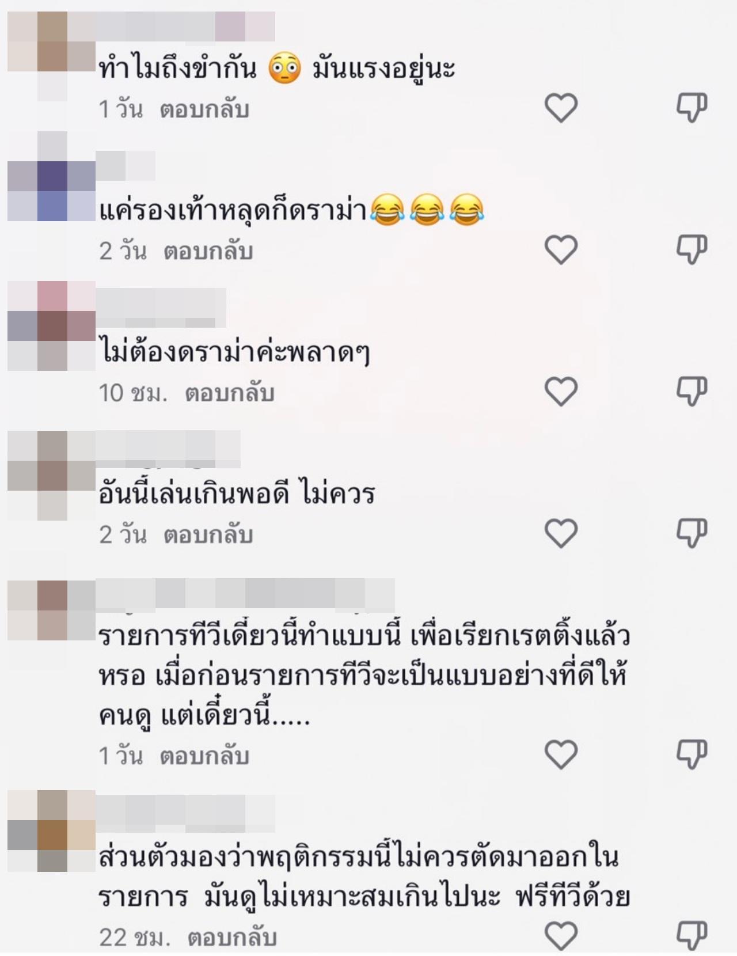Reply to 'อันนี้เล่นเกินพอดี ไม่ควร' comment
The height and width of the screenshot is (956, 737).
coord(208,534)
